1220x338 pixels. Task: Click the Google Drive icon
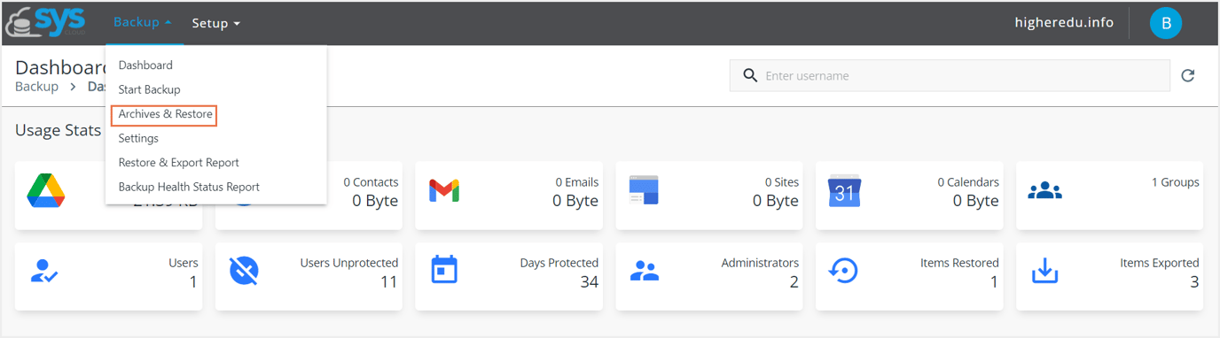point(45,190)
